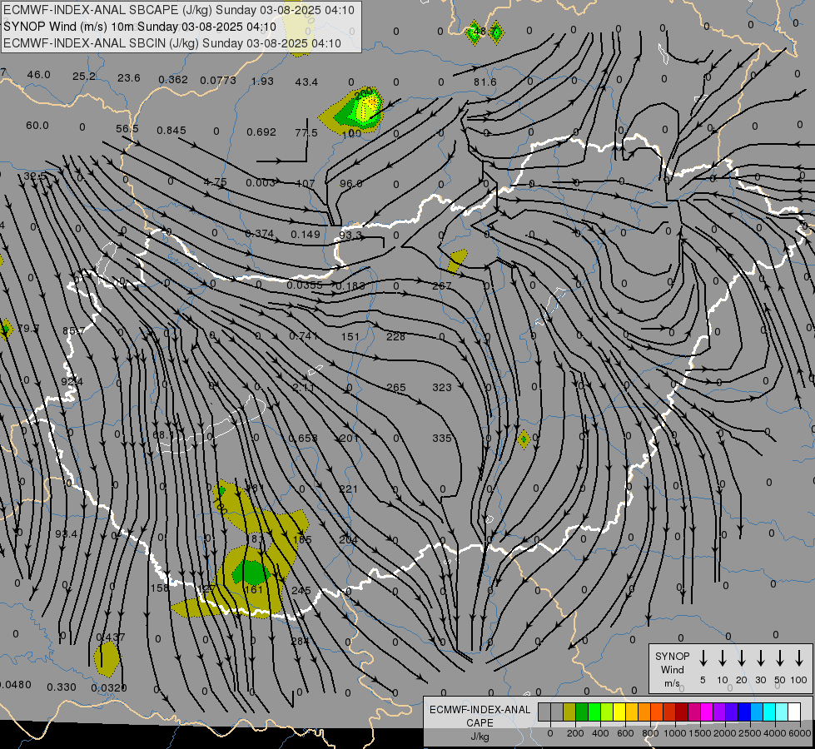
Task: Click the wind legend arrow above 5
Action: pos(703,658)
